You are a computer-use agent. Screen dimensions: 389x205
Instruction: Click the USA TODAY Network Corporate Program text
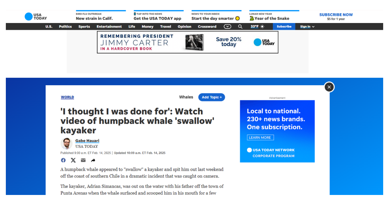(x=271, y=153)
